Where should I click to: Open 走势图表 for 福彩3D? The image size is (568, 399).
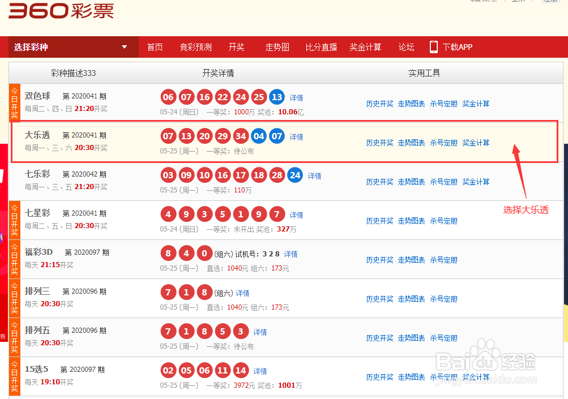click(412, 260)
